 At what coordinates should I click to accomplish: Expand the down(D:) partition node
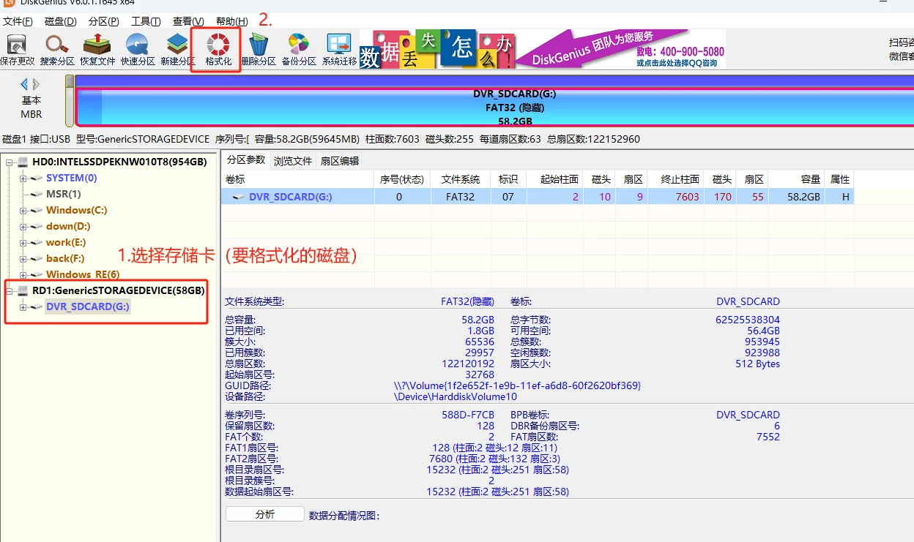23,226
